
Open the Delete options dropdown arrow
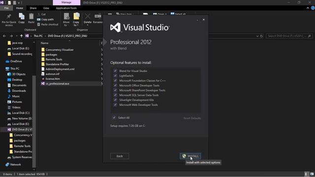88,25
